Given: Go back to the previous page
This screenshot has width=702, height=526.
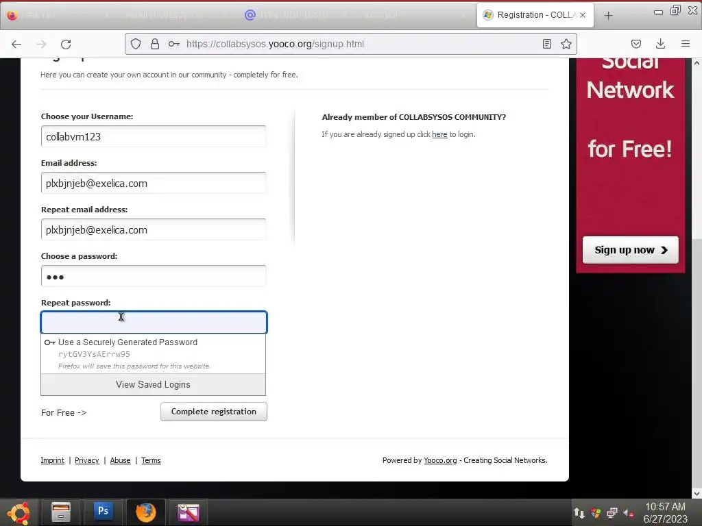Looking at the screenshot, I should pyautogui.click(x=16, y=44).
